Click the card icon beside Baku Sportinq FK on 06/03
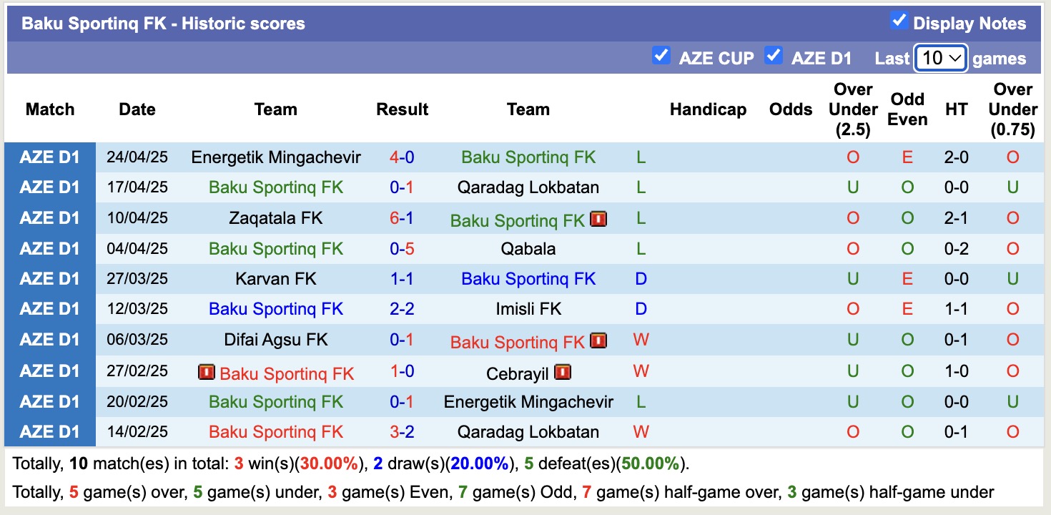Screen dimensions: 1051x515 coord(599,340)
